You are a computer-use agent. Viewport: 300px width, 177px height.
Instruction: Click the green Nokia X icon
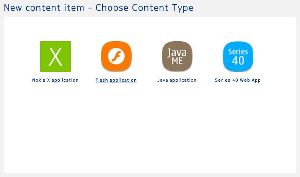click(x=55, y=56)
